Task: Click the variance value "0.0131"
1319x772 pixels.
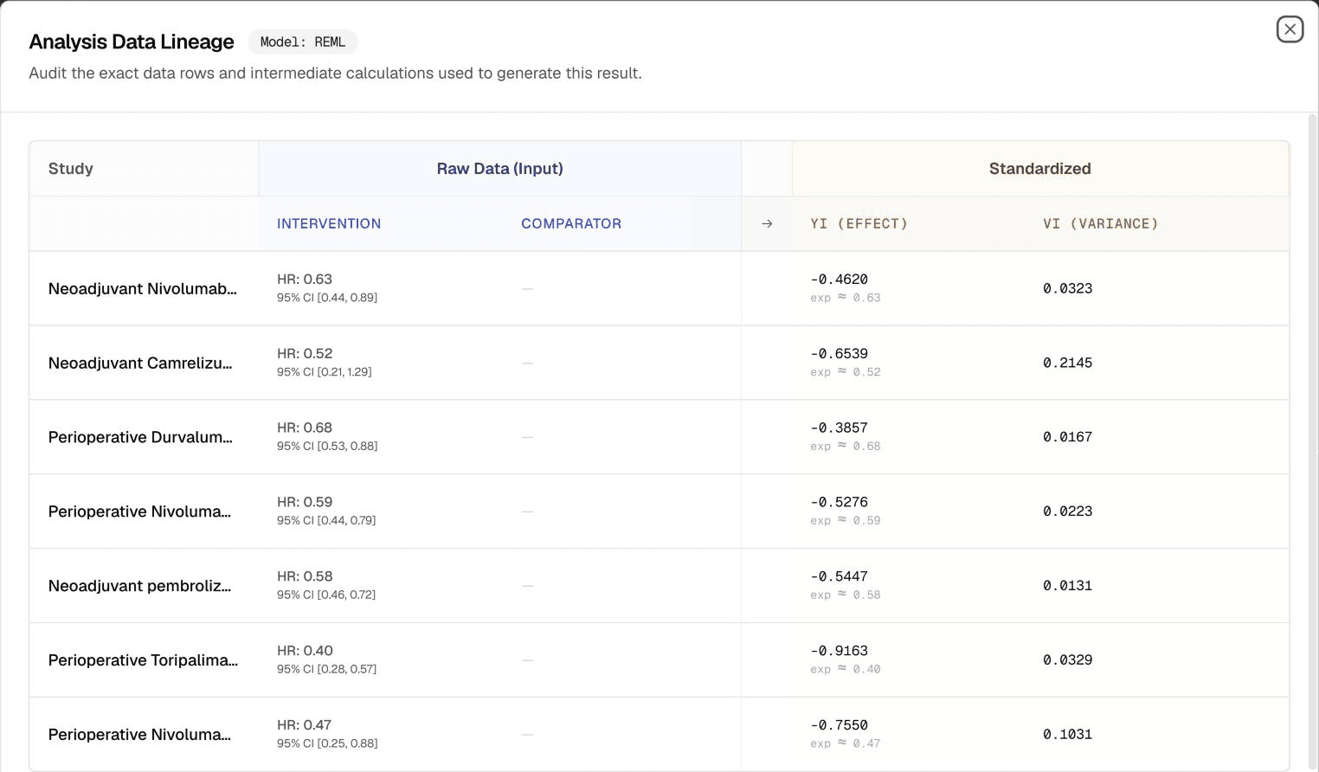Action: (1067, 586)
